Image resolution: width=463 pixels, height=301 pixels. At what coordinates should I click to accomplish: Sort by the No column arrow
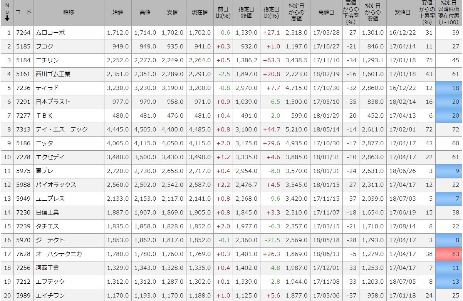point(7,18)
